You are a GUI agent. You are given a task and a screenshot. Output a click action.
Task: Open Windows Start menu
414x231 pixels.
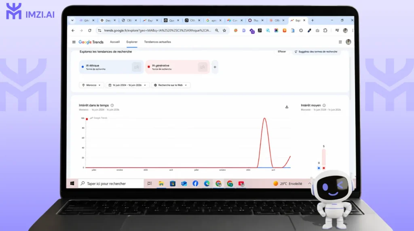pos(72,183)
